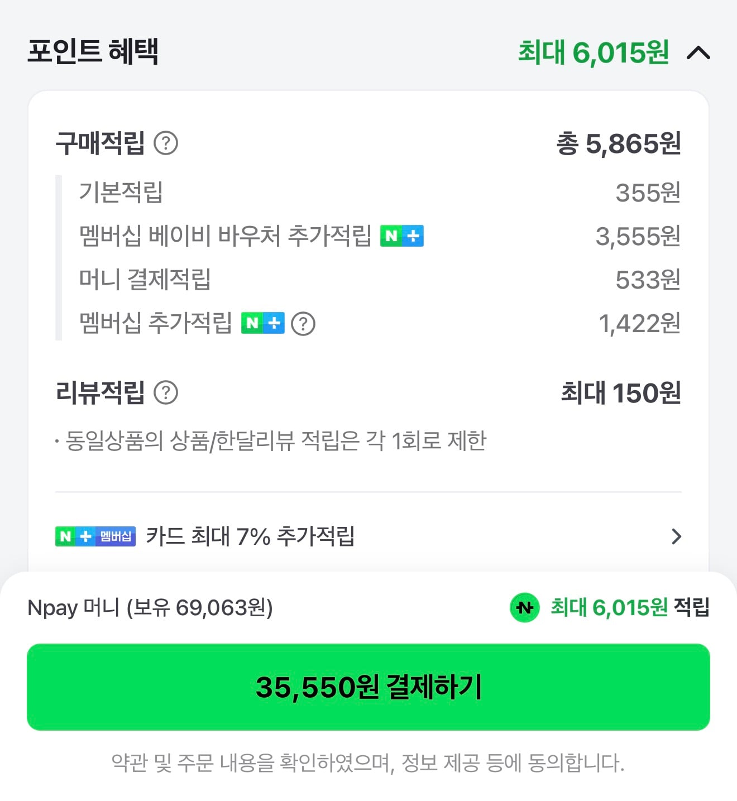Open help icon next to 리뷰적립
The width and height of the screenshot is (737, 801).
(166, 392)
